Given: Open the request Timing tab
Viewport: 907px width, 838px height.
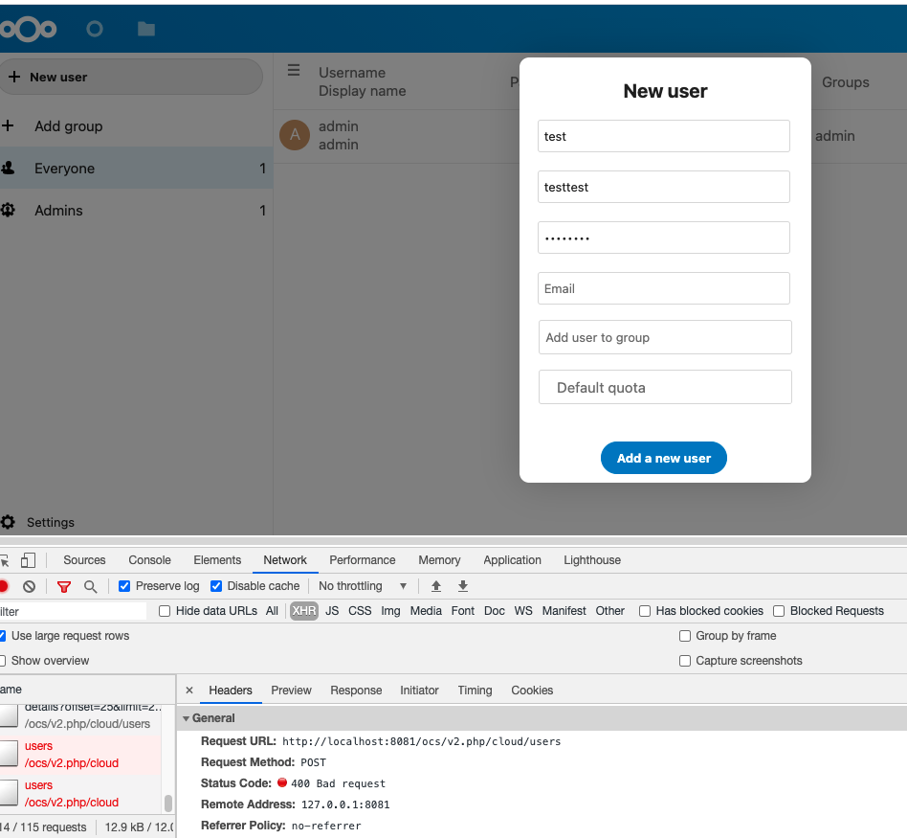Looking at the screenshot, I should [475, 691].
